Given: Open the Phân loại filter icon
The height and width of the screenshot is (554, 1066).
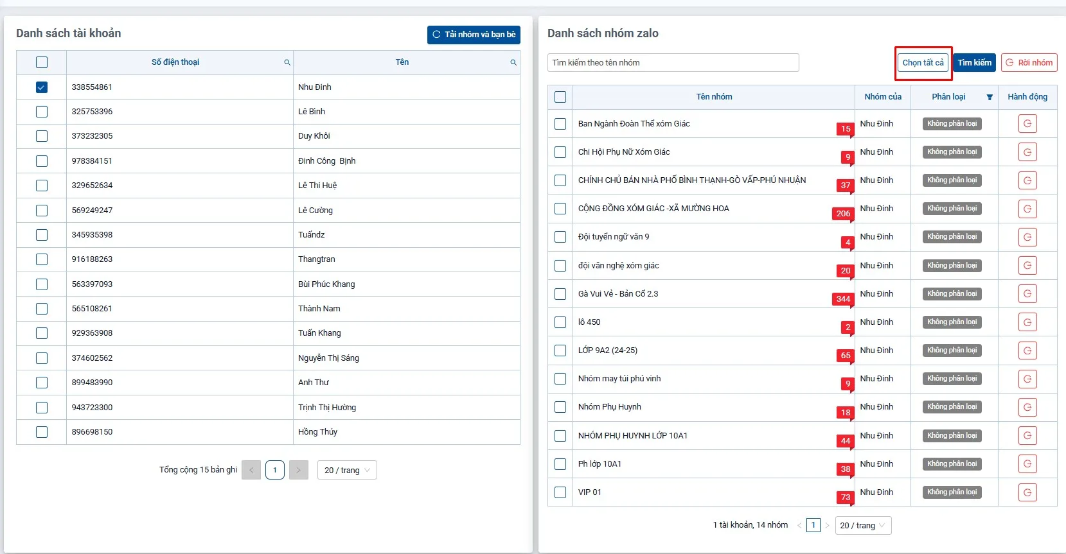Looking at the screenshot, I should [x=990, y=98].
